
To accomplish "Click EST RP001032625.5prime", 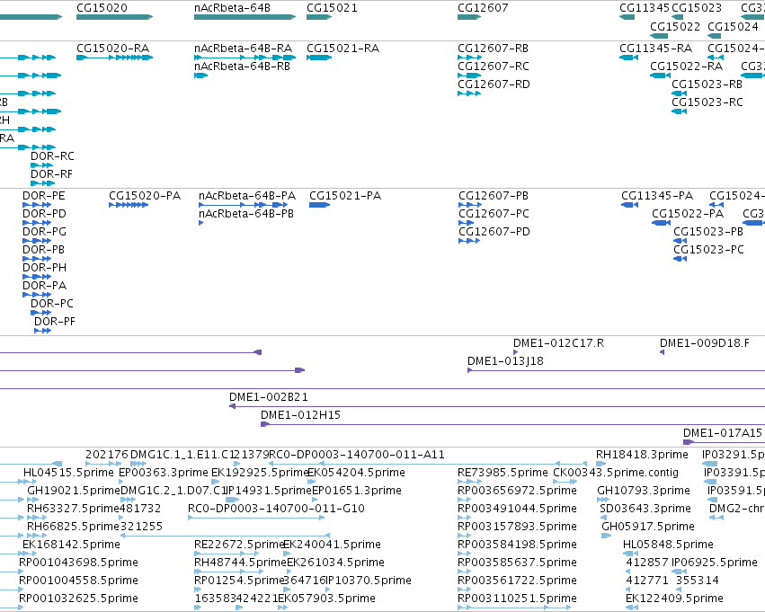I will [78, 599].
